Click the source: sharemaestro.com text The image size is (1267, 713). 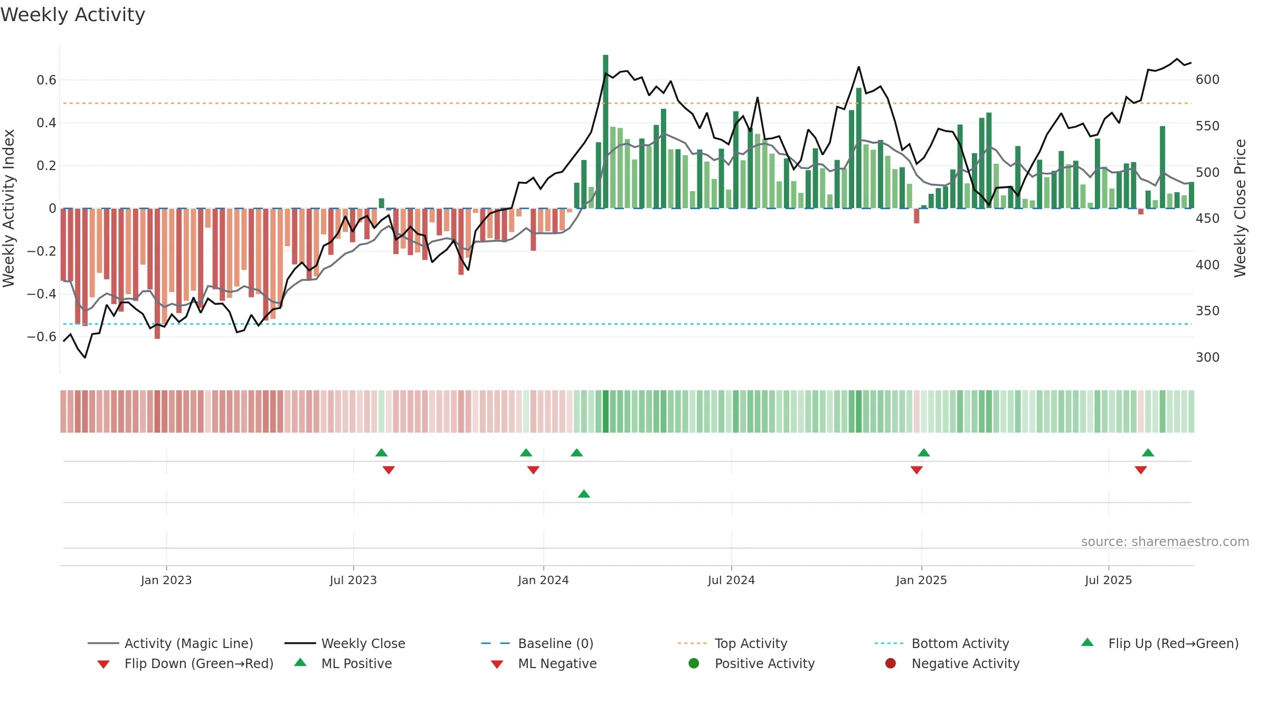pyautogui.click(x=1165, y=542)
